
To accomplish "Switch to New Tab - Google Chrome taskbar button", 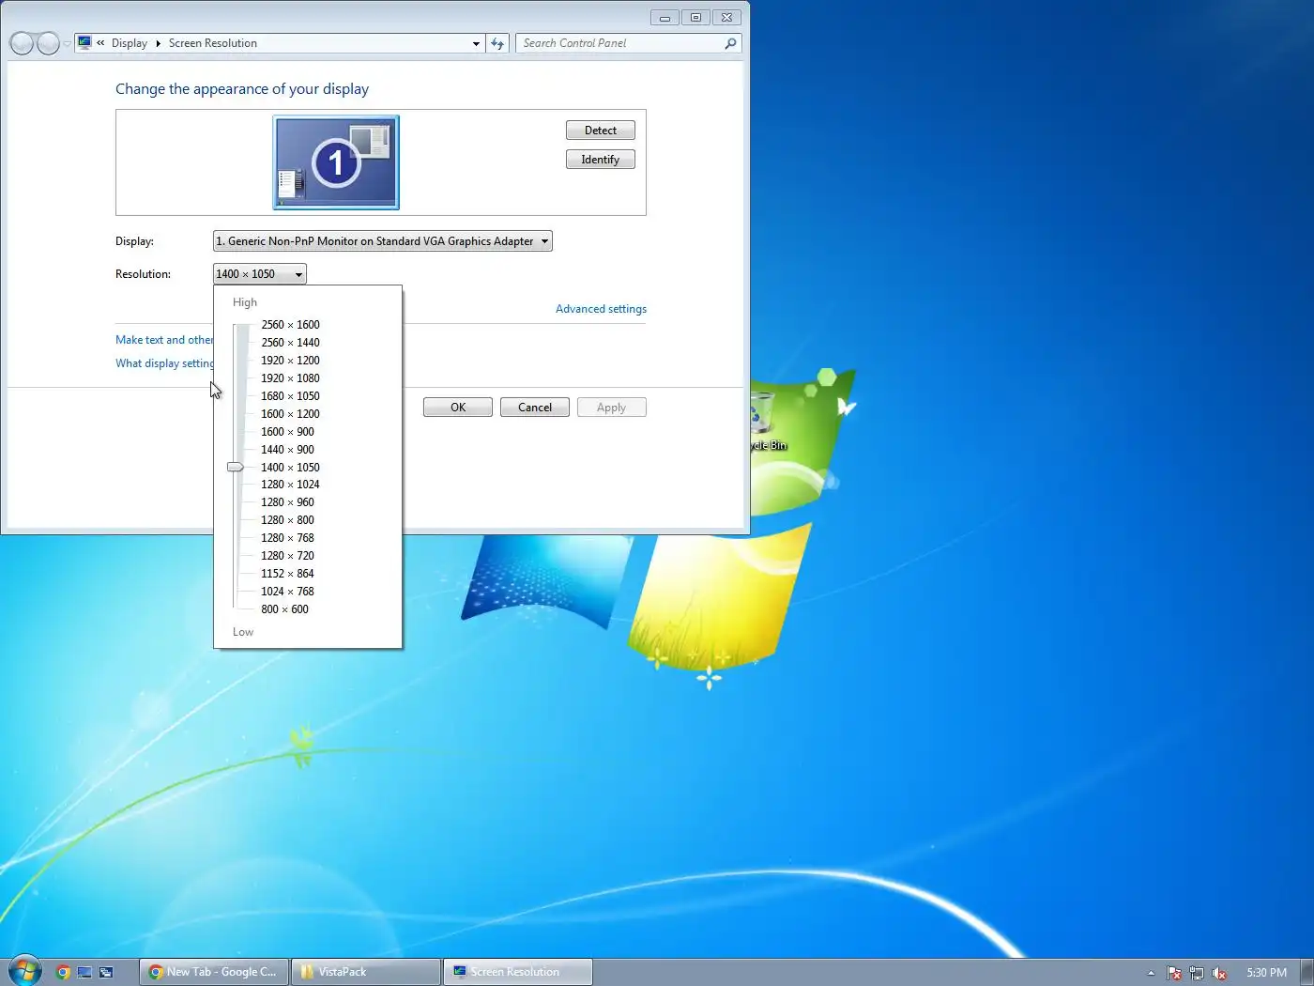I will (214, 972).
